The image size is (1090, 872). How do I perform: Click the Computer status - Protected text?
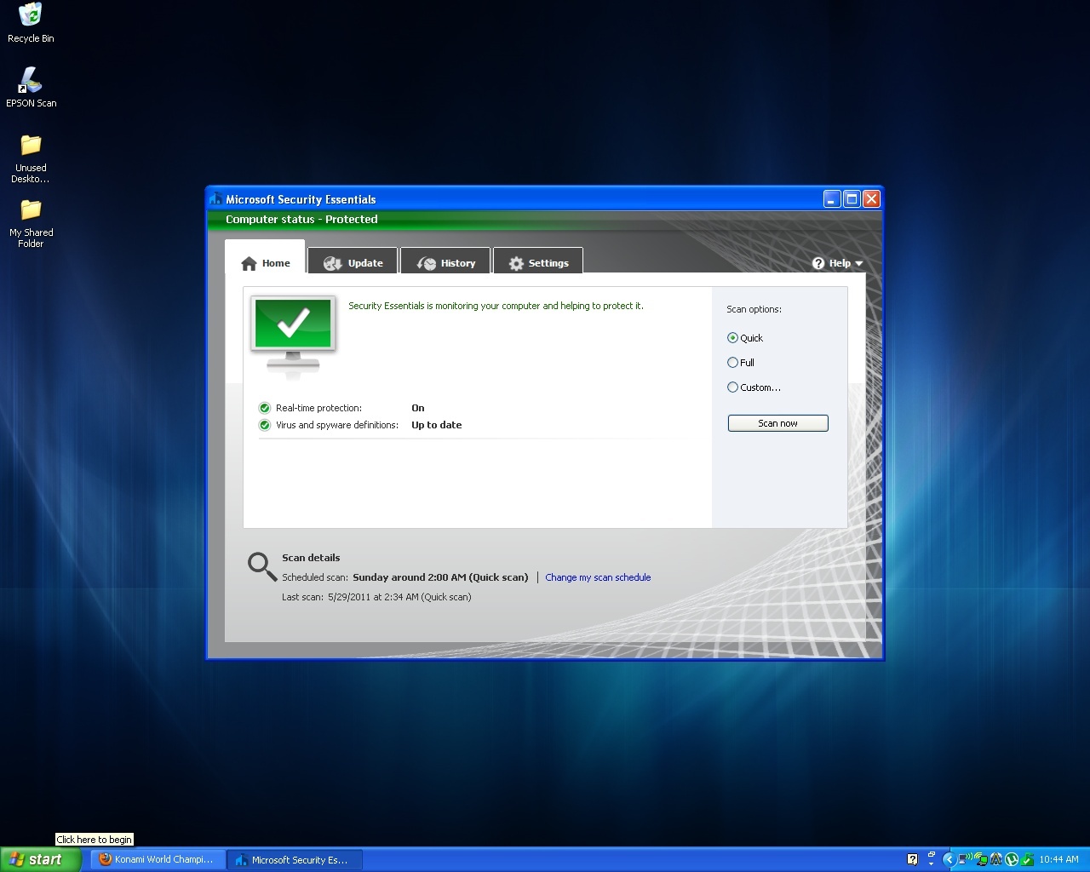tap(301, 219)
